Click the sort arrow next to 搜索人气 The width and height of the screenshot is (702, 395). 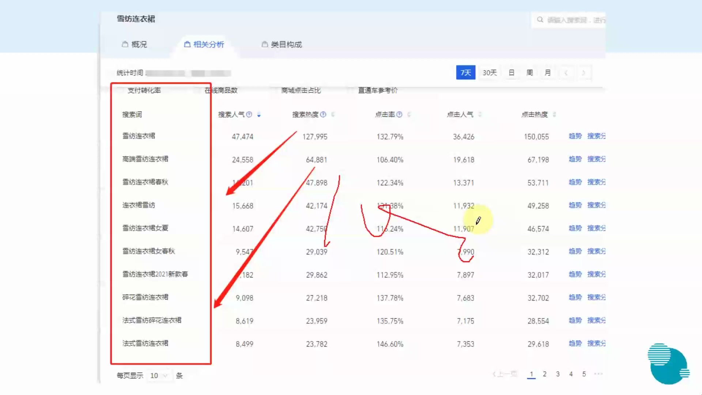pyautogui.click(x=259, y=115)
